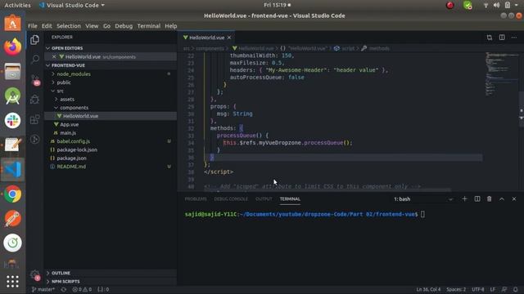Switch to the Debug Console tab

(x=231, y=199)
